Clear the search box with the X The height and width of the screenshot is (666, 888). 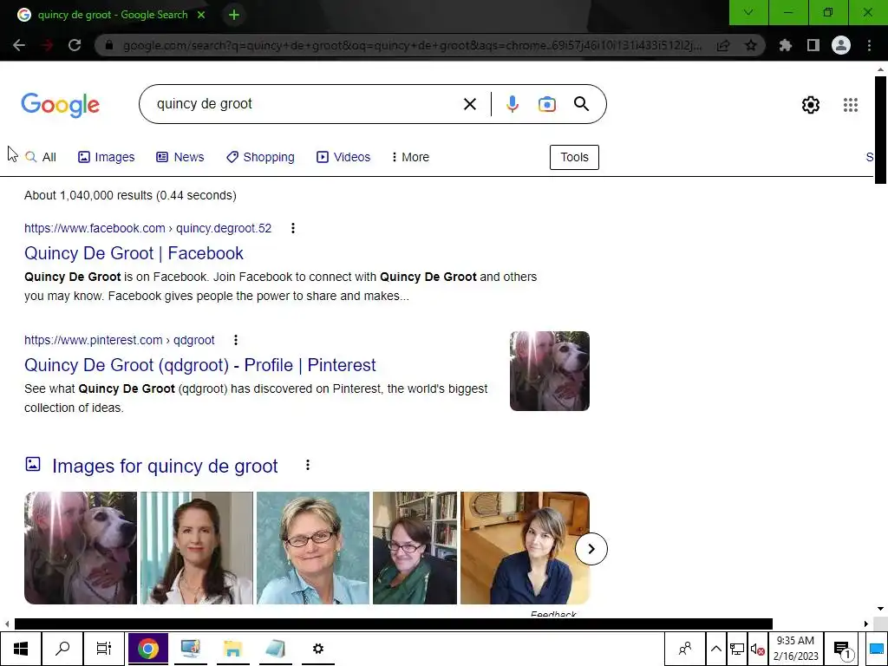point(469,104)
